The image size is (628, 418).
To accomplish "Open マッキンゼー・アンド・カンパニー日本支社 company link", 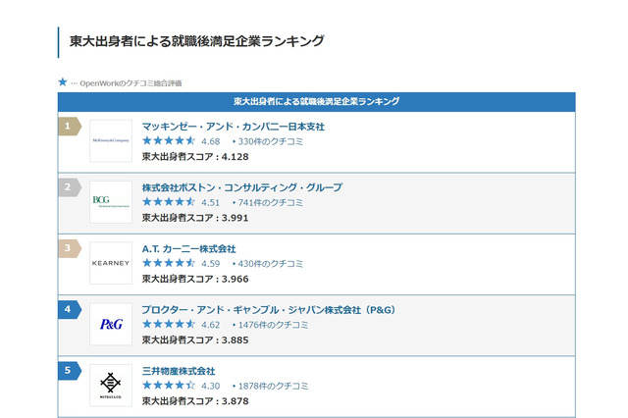I will 234,127.
